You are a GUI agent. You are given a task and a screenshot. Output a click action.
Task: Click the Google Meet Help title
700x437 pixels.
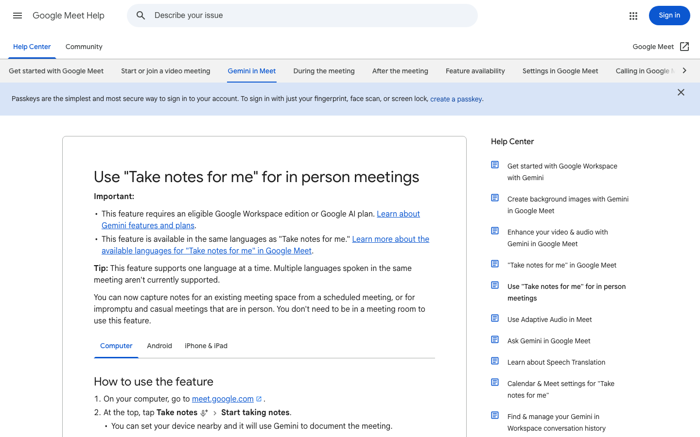[x=69, y=16]
